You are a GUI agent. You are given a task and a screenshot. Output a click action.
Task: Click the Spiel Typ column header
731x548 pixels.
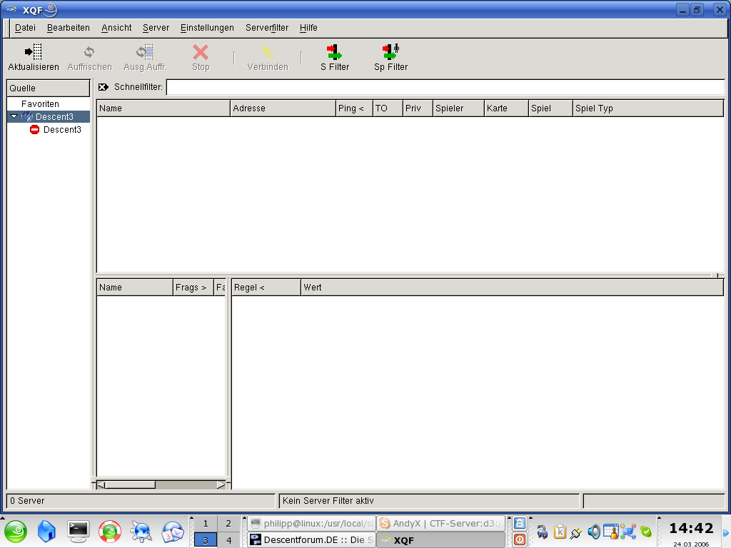[x=648, y=108]
